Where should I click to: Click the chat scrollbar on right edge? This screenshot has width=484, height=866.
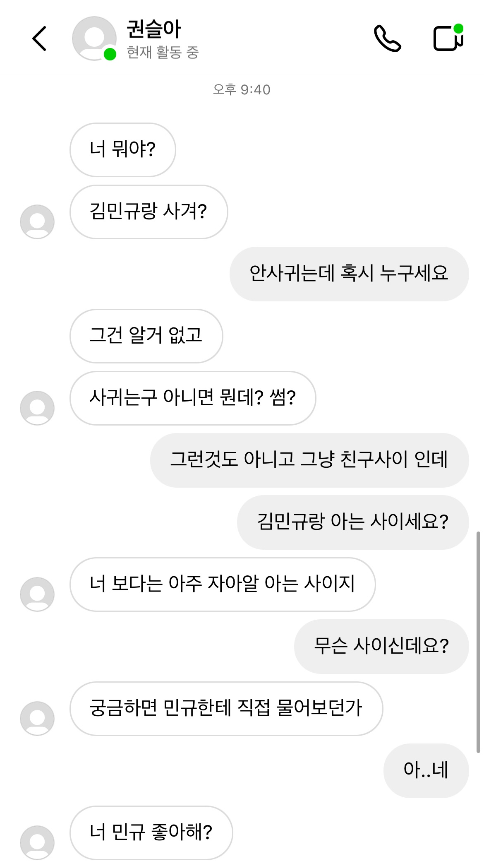click(478, 642)
